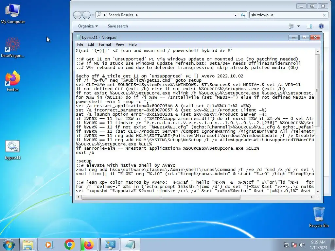Select the bypass11 file on desktop
The width and height of the screenshot is (335, 251).
click(x=13, y=150)
